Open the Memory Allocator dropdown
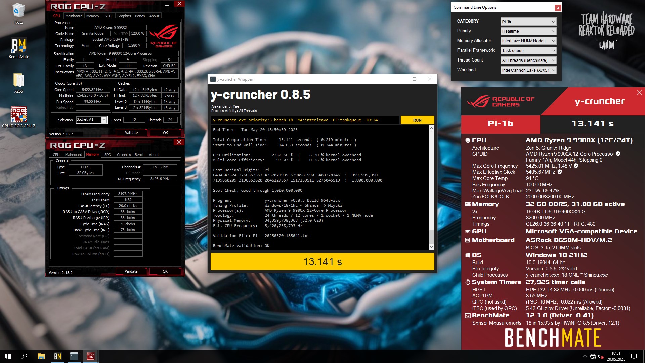The image size is (645, 363). [528, 41]
